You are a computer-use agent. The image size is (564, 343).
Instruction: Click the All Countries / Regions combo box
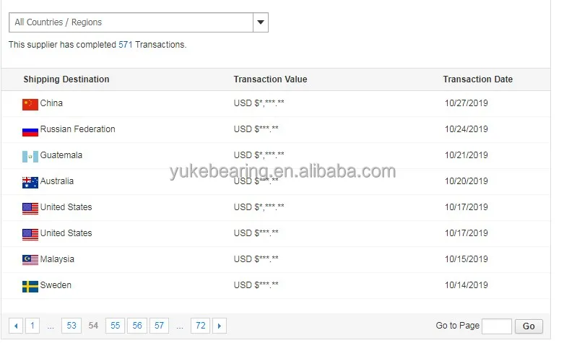(x=139, y=22)
